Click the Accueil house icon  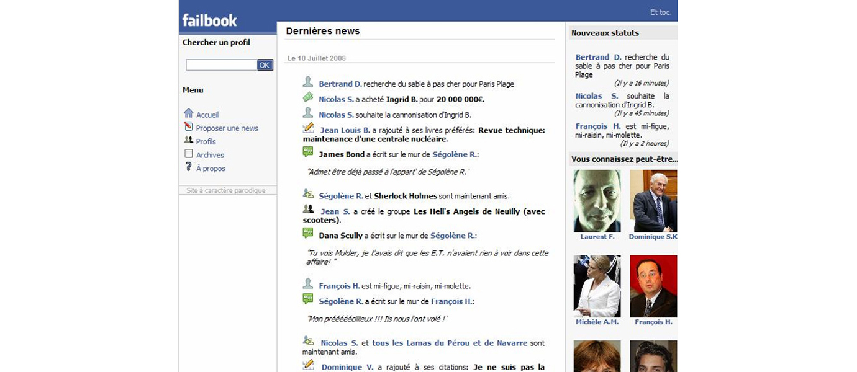(x=189, y=113)
